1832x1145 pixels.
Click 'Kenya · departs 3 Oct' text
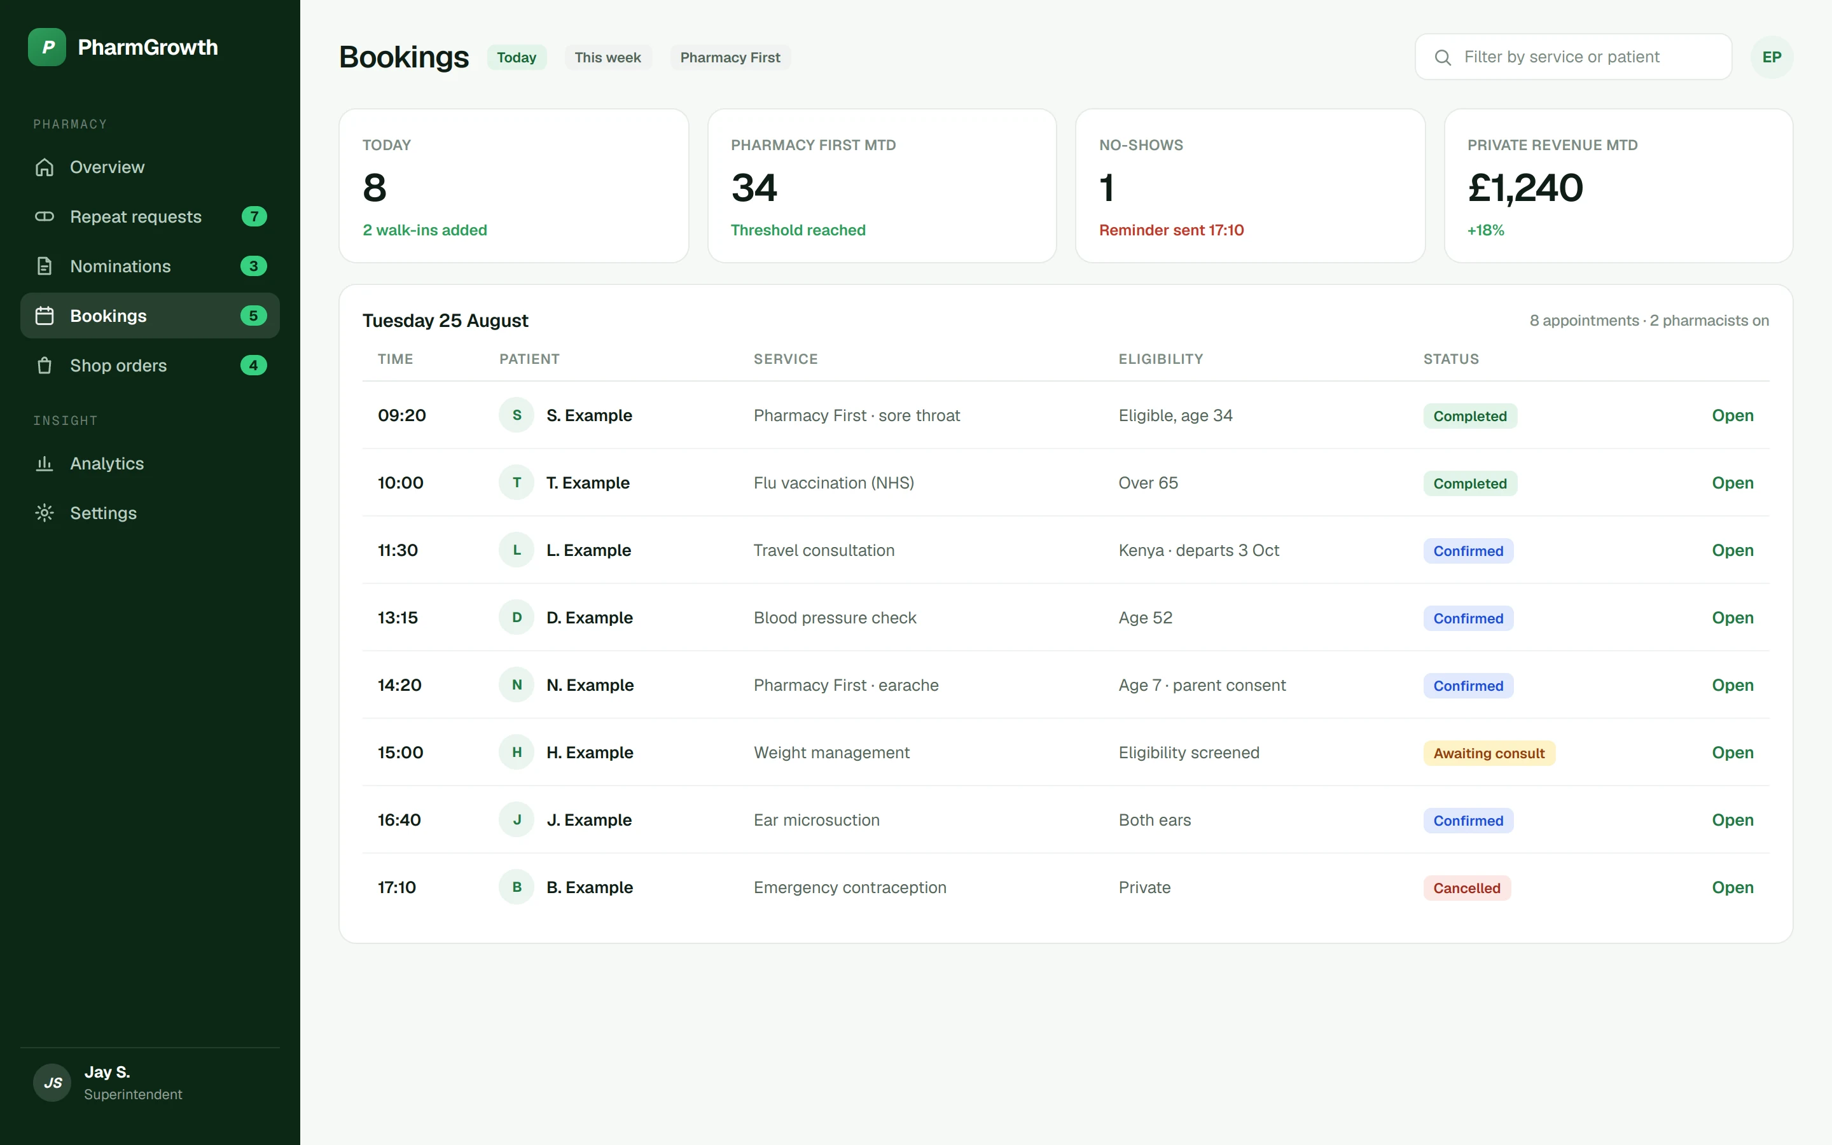(1199, 550)
